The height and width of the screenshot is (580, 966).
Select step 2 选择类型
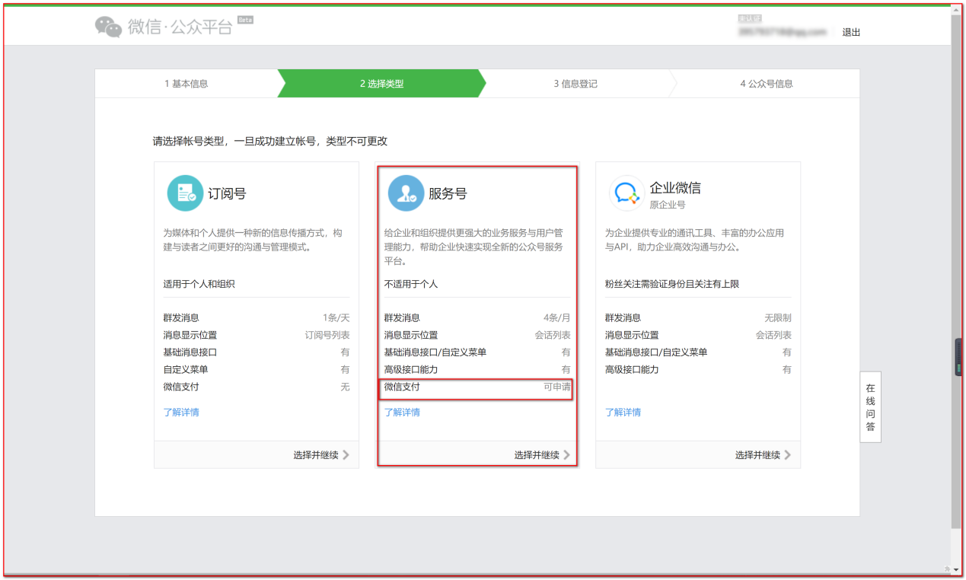click(x=381, y=84)
